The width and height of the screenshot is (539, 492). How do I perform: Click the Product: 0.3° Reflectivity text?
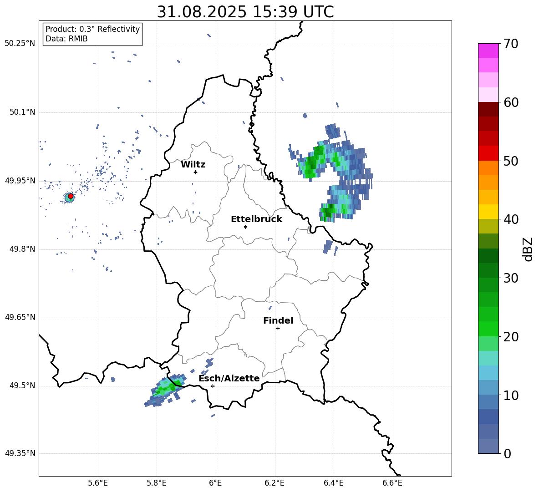pyautogui.click(x=93, y=29)
